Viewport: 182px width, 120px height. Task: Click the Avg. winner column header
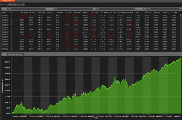coord(104,12)
